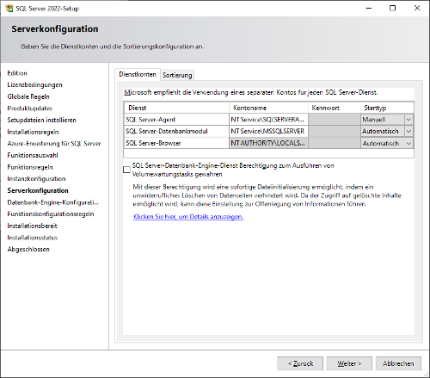
Task: Enable the Volumewartungstasks permission checkbox
Action: tap(126, 170)
